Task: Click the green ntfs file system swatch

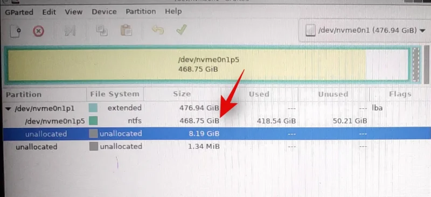Action: pyautogui.click(x=93, y=121)
